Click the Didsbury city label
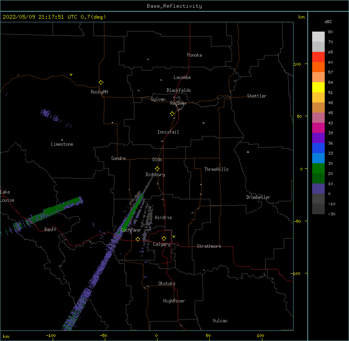This screenshot has width=349, height=341. (155, 175)
